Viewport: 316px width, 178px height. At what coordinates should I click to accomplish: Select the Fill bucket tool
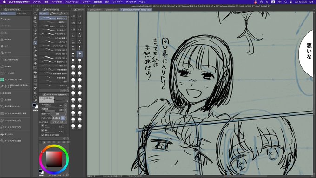[35, 72]
